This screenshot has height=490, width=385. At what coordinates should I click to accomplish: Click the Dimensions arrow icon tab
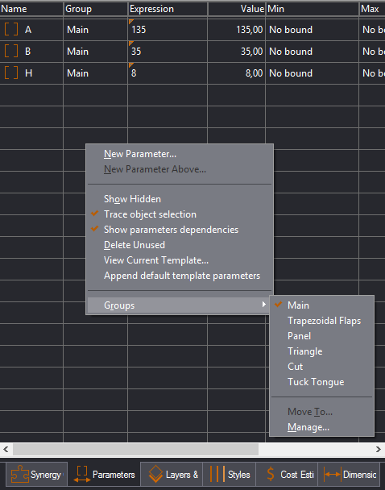(332, 475)
